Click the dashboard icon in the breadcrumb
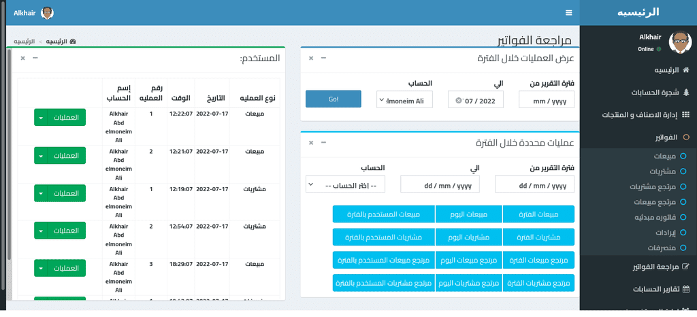 (72, 41)
